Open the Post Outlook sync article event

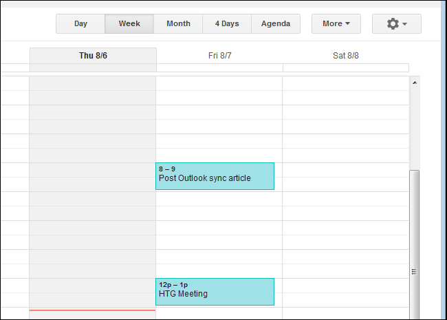click(215, 176)
